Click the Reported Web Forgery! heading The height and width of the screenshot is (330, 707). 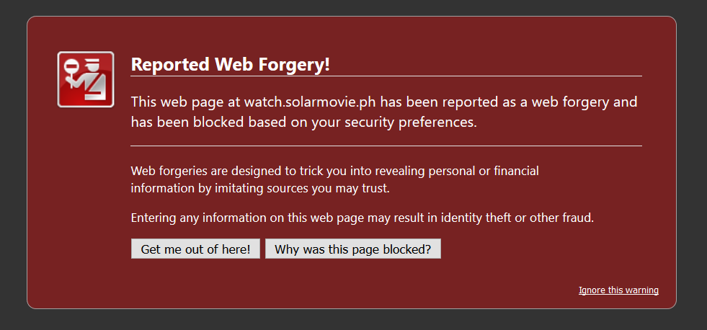pos(231,64)
